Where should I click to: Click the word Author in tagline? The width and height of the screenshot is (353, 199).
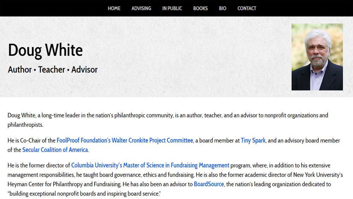(20, 70)
